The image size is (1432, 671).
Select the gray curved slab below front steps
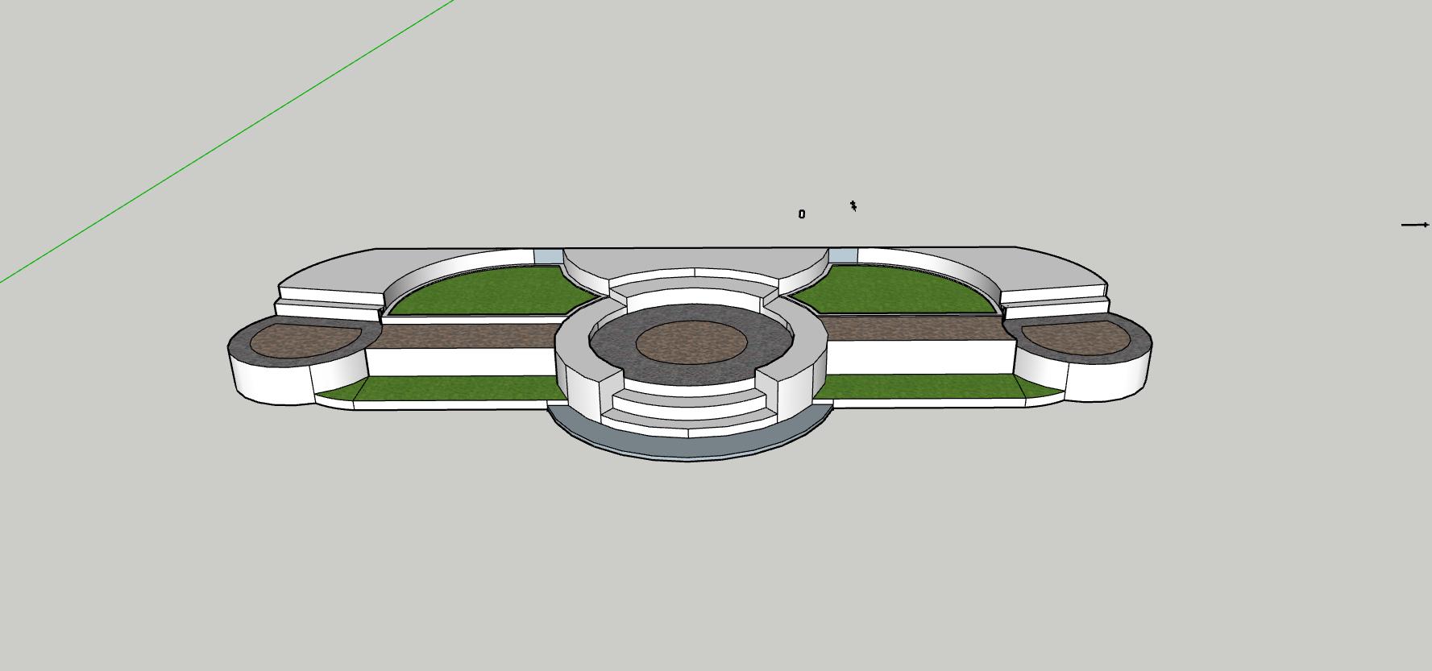click(691, 449)
